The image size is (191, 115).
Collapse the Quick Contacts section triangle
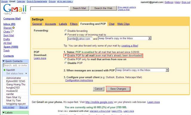pyautogui.click(x=4, y=61)
